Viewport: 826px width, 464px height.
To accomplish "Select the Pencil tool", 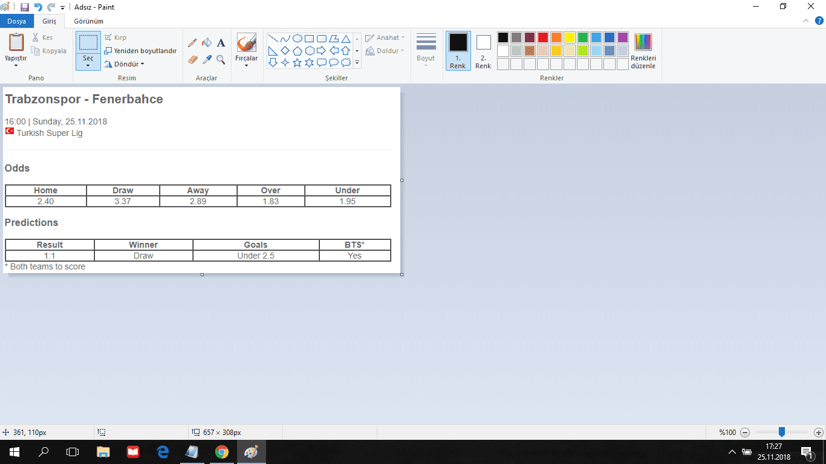I will (x=192, y=43).
